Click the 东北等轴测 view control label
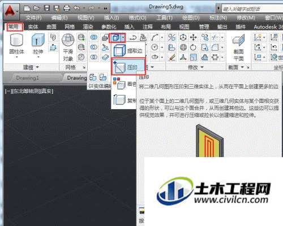Viewport: 283px width, 226px height. point(27,92)
